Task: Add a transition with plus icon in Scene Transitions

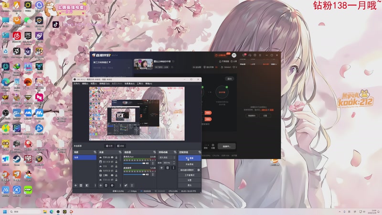Action: point(161,168)
